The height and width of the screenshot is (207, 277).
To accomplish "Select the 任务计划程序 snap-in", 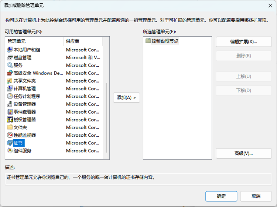I will pos(27,96).
